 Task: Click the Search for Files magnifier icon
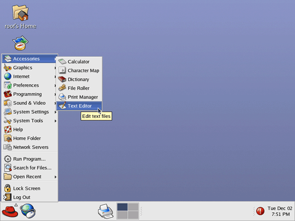click(x=8, y=168)
